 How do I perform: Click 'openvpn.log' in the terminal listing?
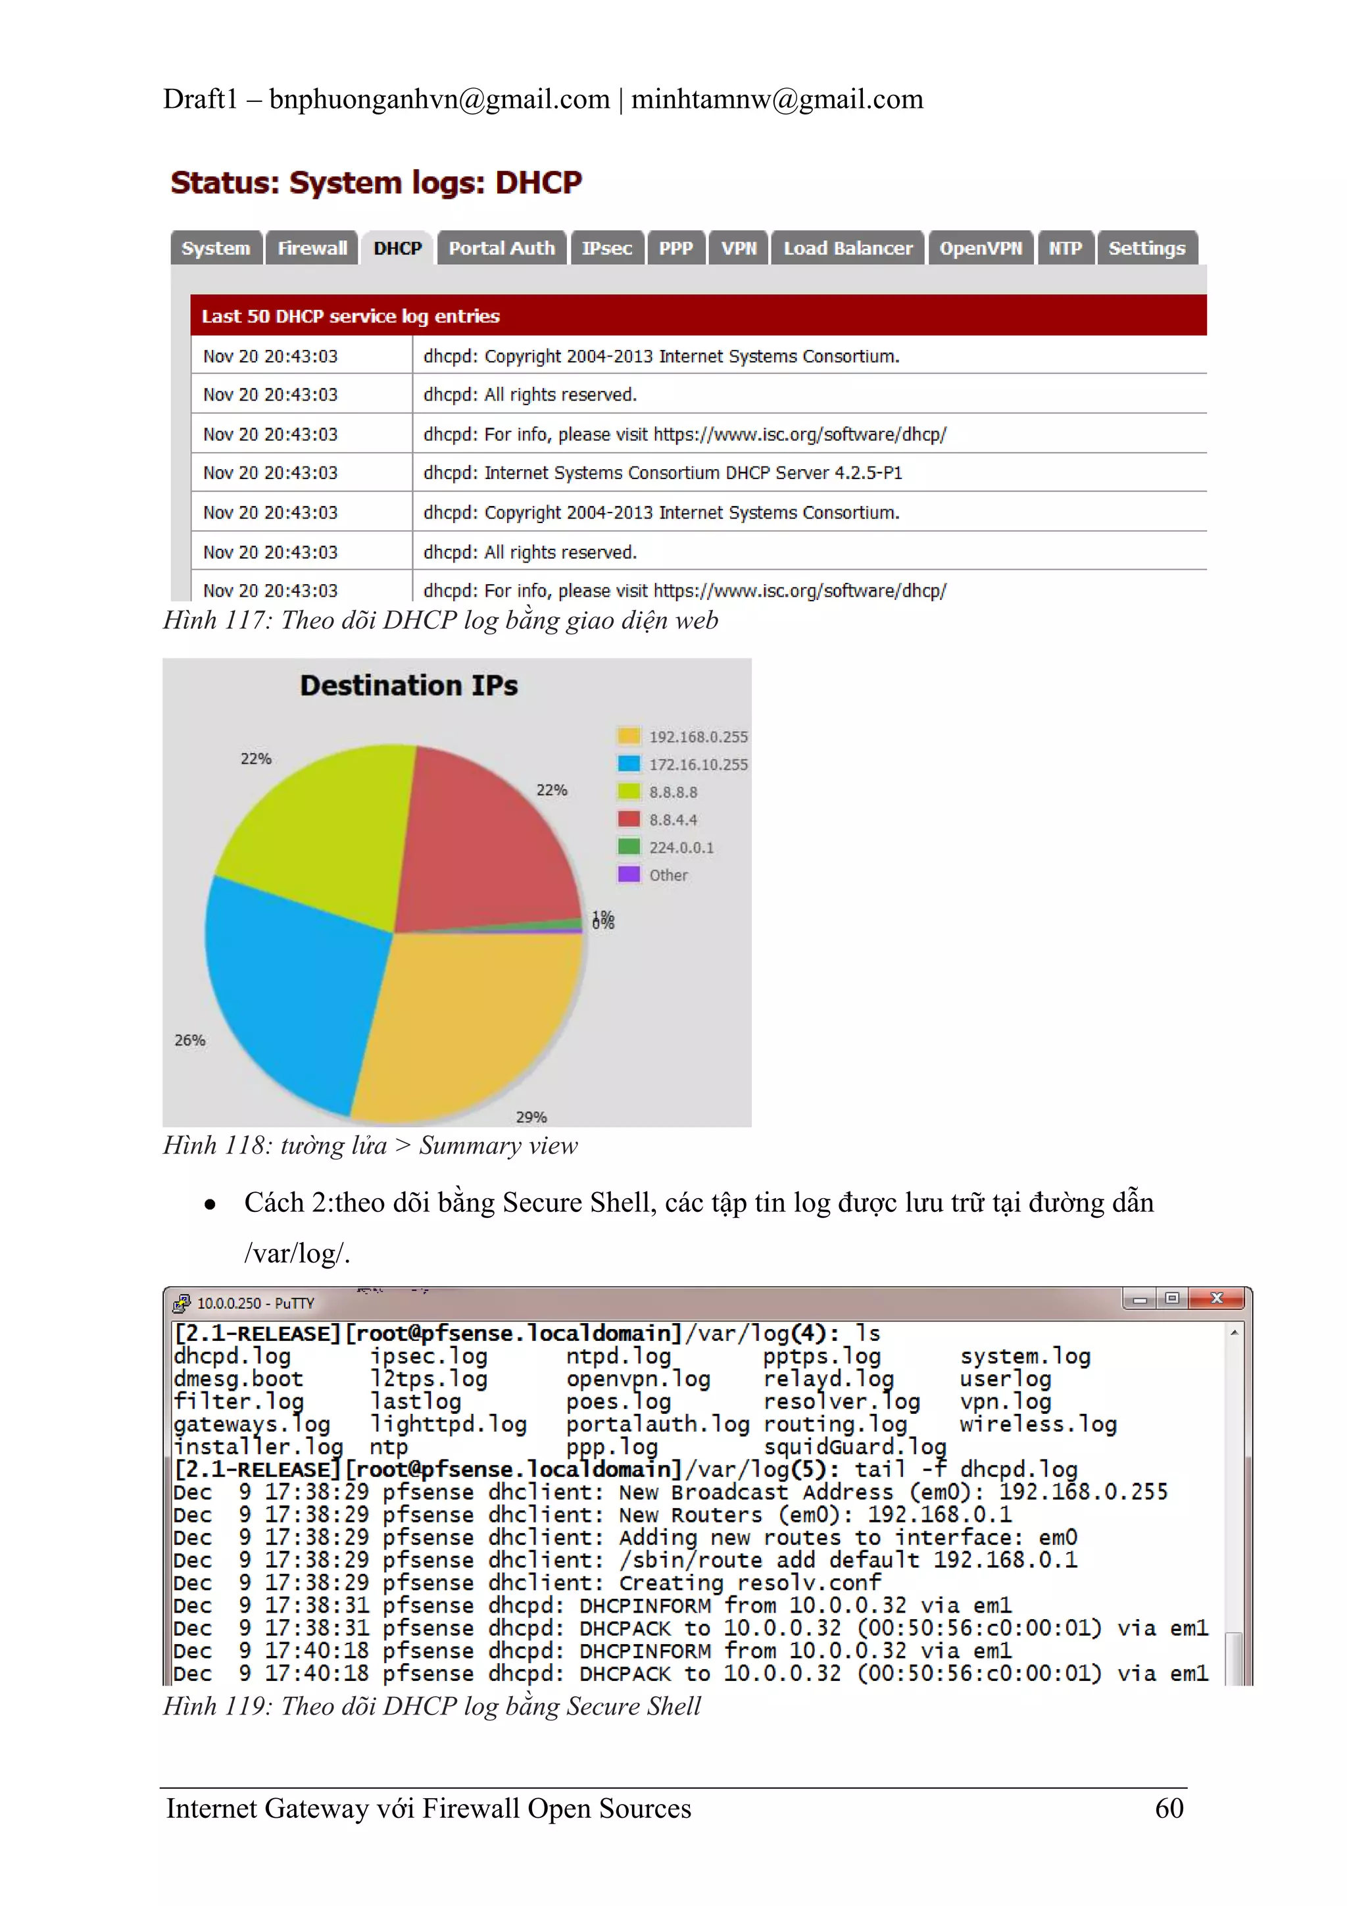click(x=638, y=1379)
